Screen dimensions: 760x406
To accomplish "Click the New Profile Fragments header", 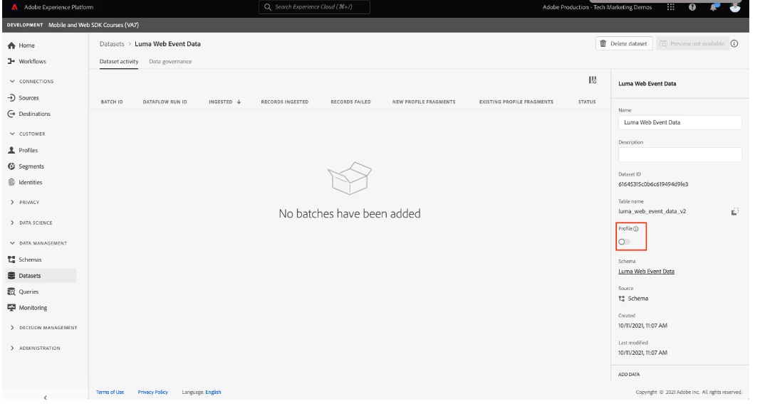I will 424,102.
